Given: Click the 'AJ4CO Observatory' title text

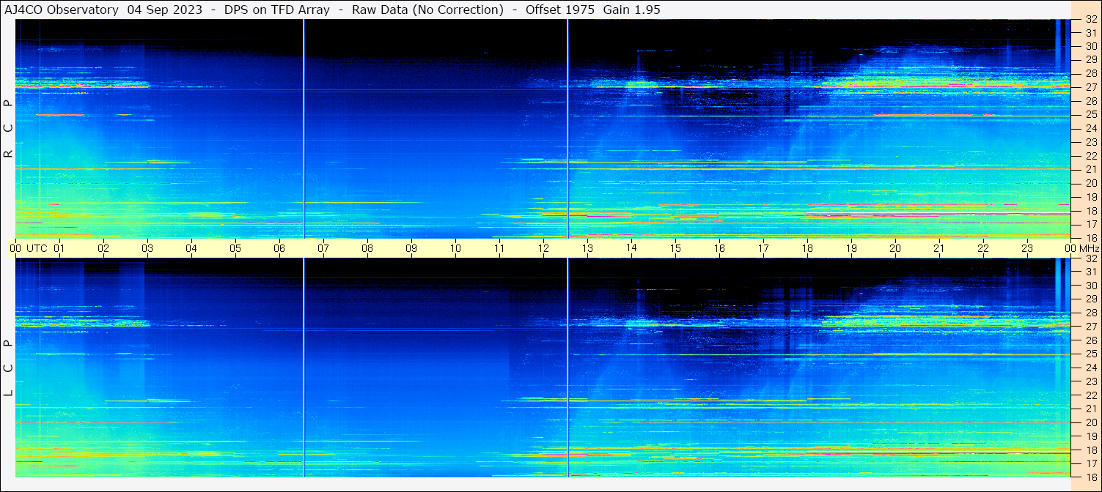Looking at the screenshot, I should click(62, 10).
